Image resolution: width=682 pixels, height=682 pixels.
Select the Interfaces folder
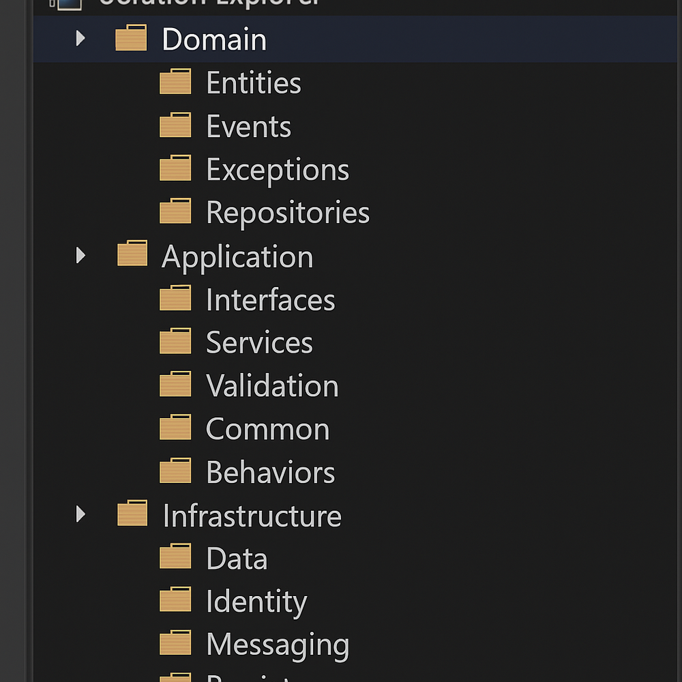[x=270, y=299]
